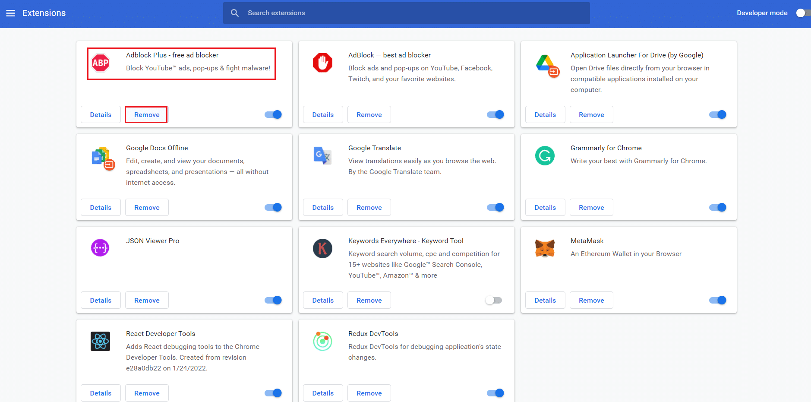
Task: Click the MetaMask fox icon
Action: [545, 248]
